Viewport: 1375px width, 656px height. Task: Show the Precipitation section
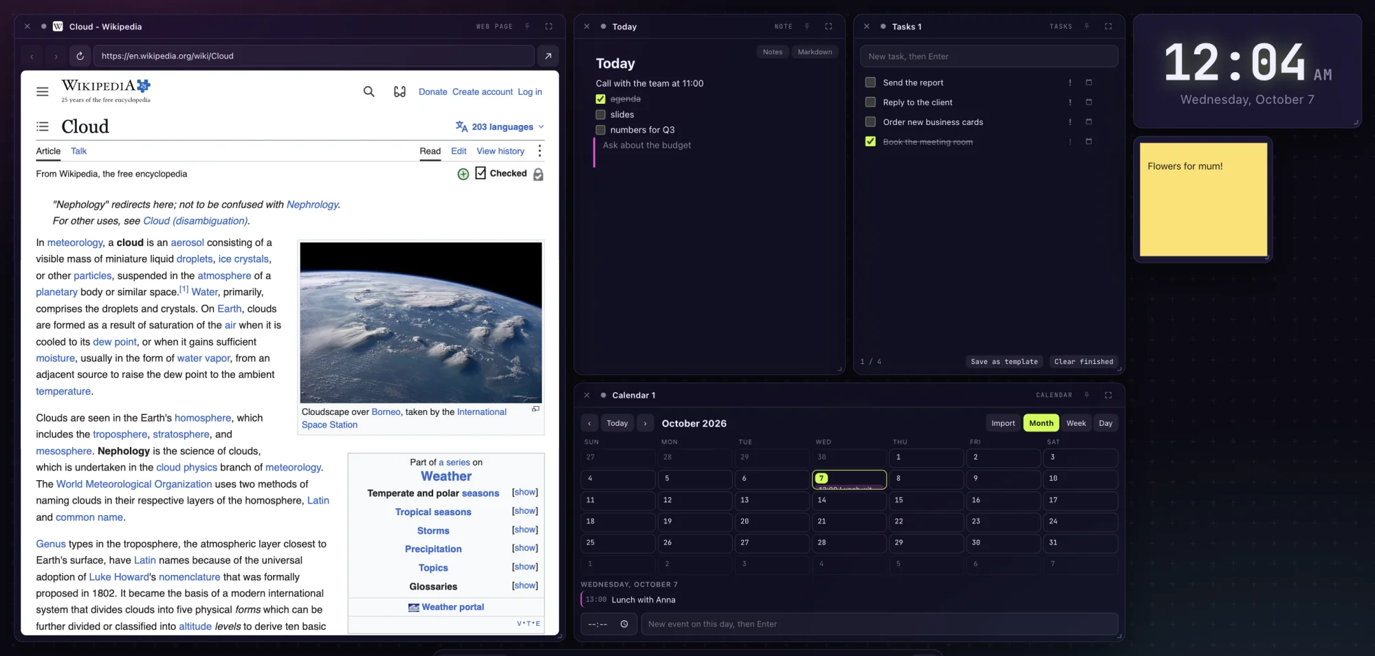[525, 548]
